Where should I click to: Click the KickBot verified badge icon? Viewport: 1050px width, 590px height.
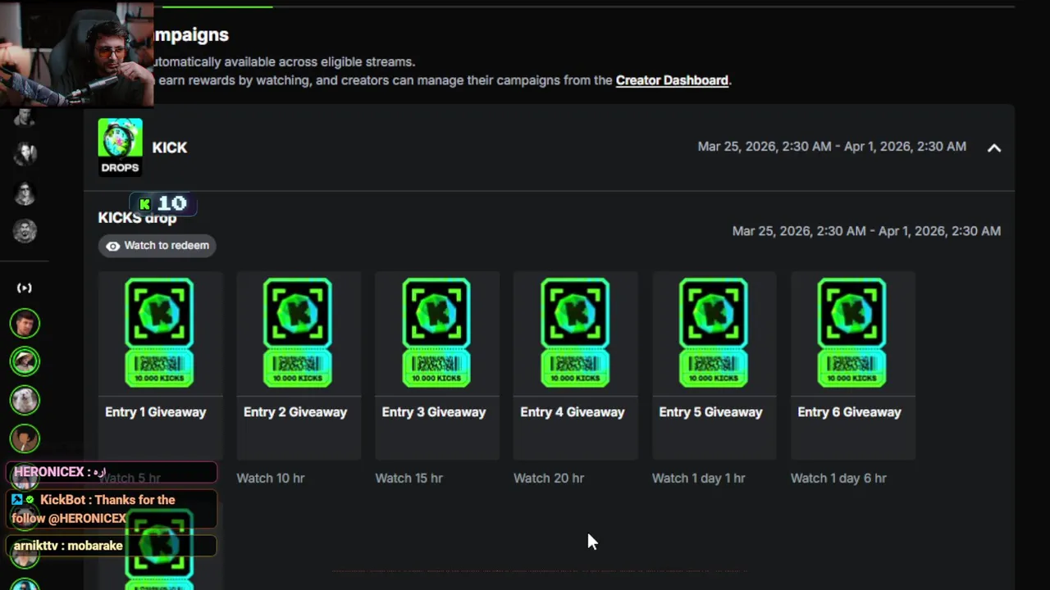30,500
